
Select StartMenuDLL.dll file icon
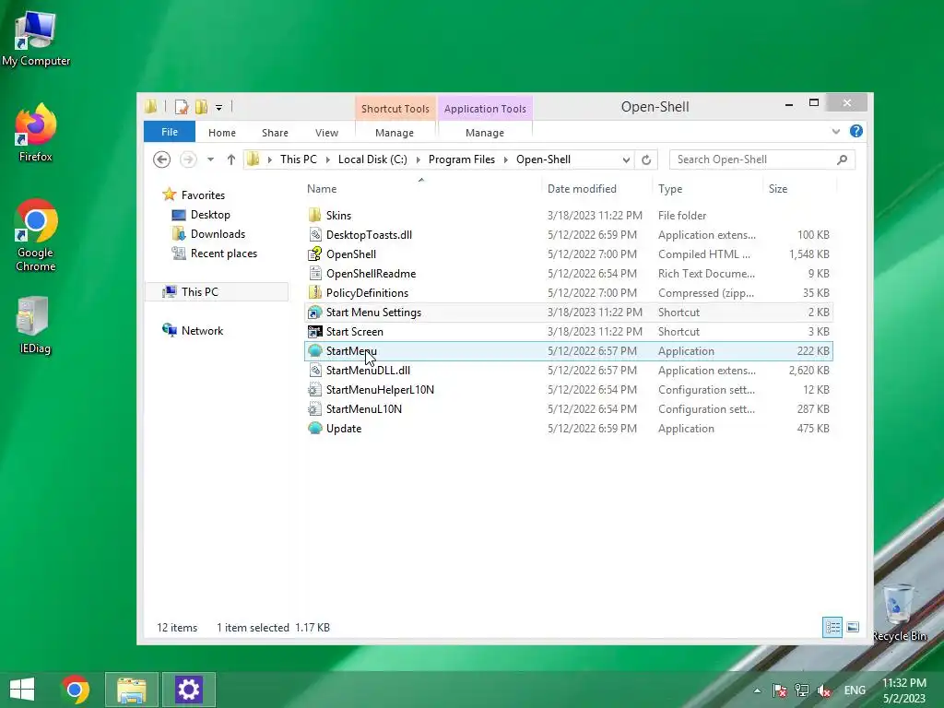pos(314,371)
